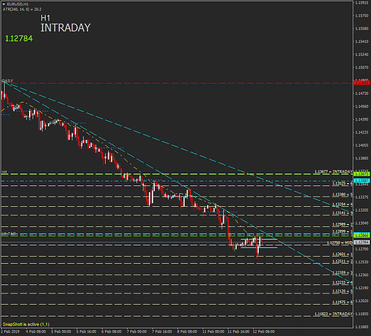Select the 1.11823 = INTRADAY level label
Viewport: 371px width, 336px height.
coord(334,314)
